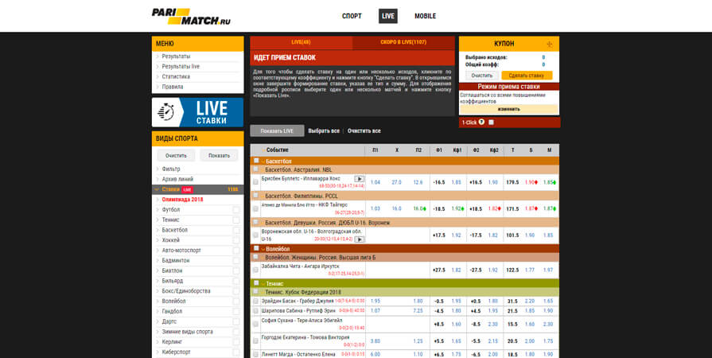Enable the 1-Click betting checkbox
The height and width of the screenshot is (358, 712).
tap(492, 123)
